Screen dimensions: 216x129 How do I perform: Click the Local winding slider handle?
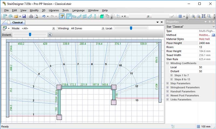[x=131, y=28]
